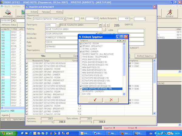Click the Agenda button
Viewport: 182px width, 136px height.
[x=5, y=115]
